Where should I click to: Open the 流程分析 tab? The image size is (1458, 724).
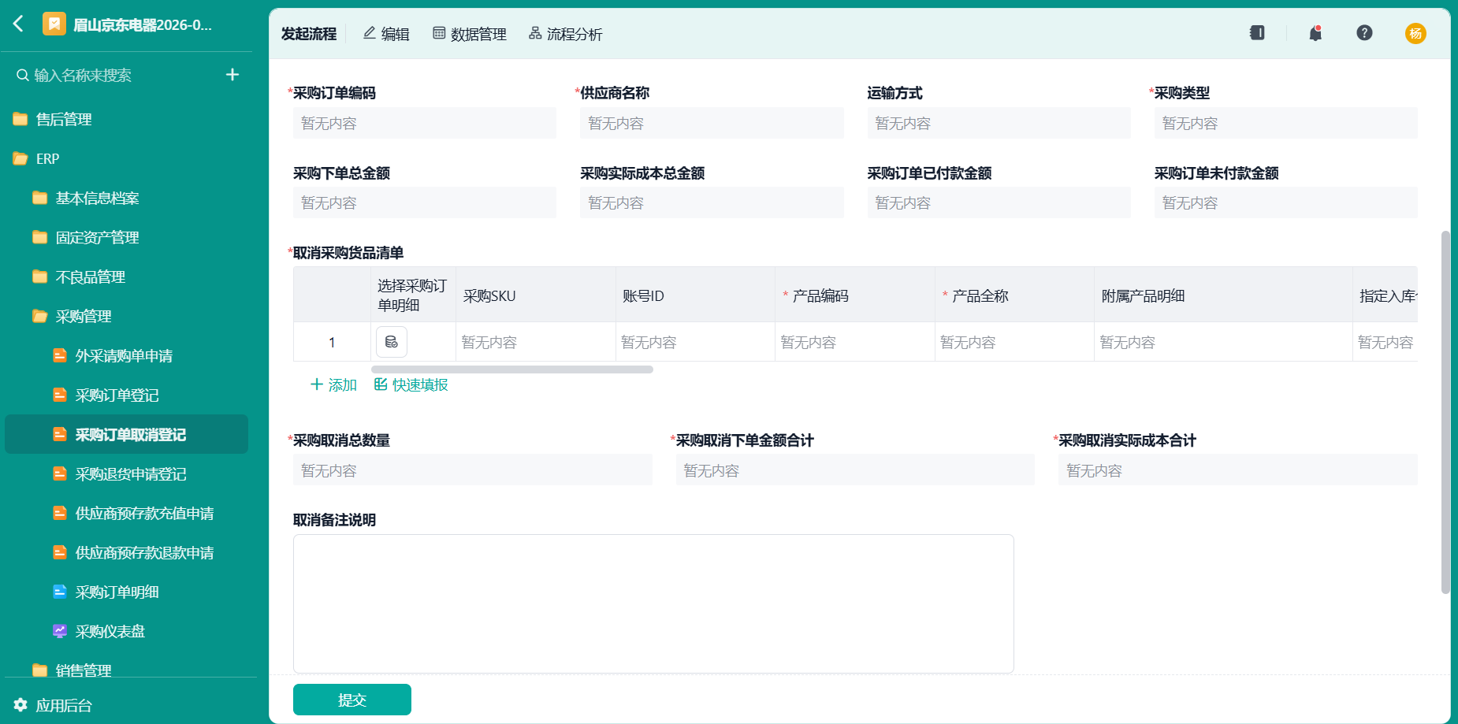click(565, 34)
